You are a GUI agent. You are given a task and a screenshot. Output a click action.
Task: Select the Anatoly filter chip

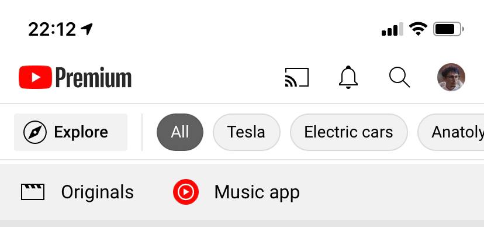[x=451, y=132]
